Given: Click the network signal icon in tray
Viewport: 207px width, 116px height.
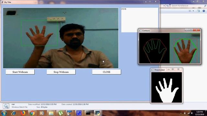Looking at the screenshot, I should [x=188, y=113].
